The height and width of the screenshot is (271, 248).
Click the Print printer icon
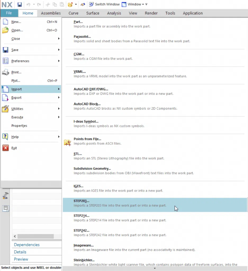click(x=6, y=72)
